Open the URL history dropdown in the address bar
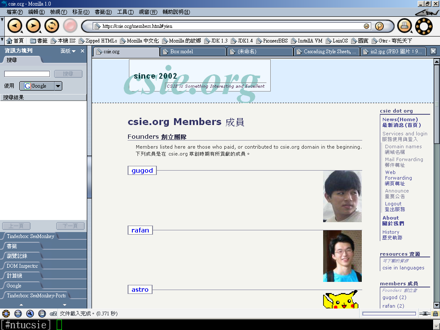This screenshot has height=330, width=440. click(x=366, y=26)
